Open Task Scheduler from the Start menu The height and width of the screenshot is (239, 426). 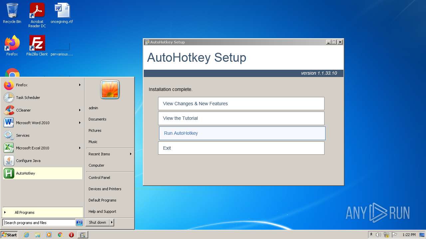point(43,98)
